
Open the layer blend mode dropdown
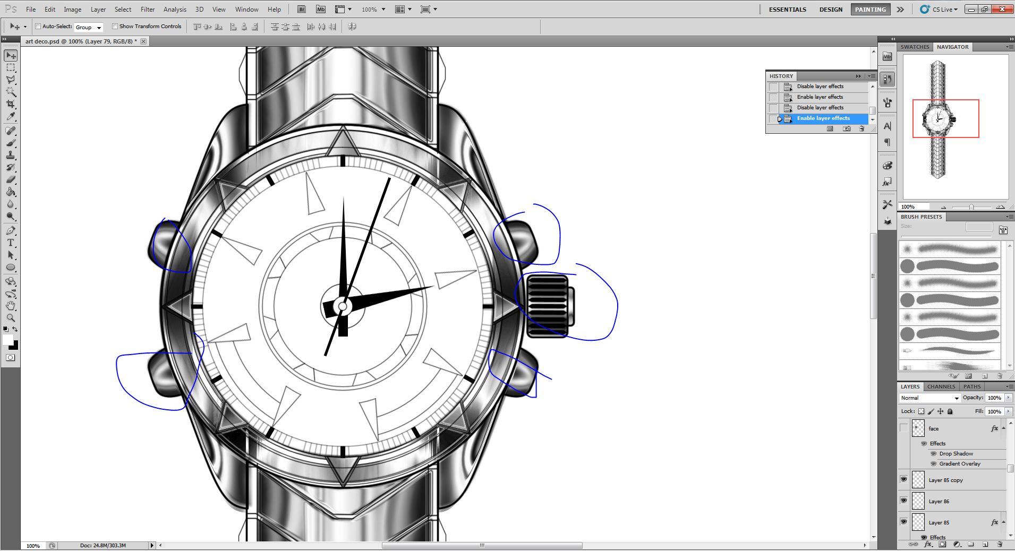[x=929, y=398]
